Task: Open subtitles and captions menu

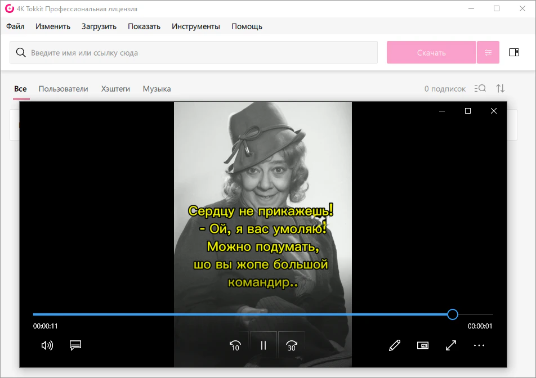Action: tap(76, 345)
